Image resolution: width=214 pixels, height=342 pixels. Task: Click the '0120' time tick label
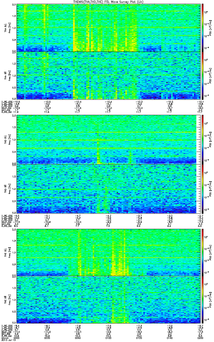(139, 338)
